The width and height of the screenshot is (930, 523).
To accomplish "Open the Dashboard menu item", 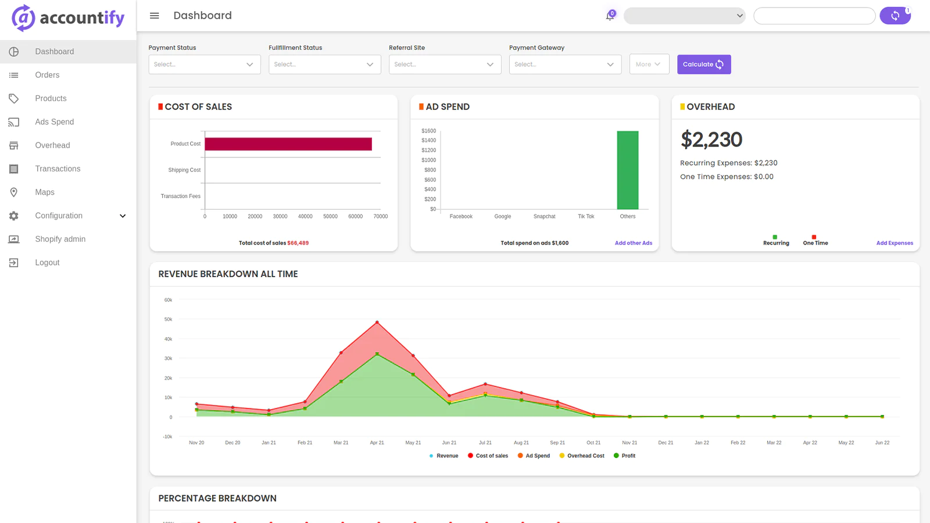I will point(68,52).
